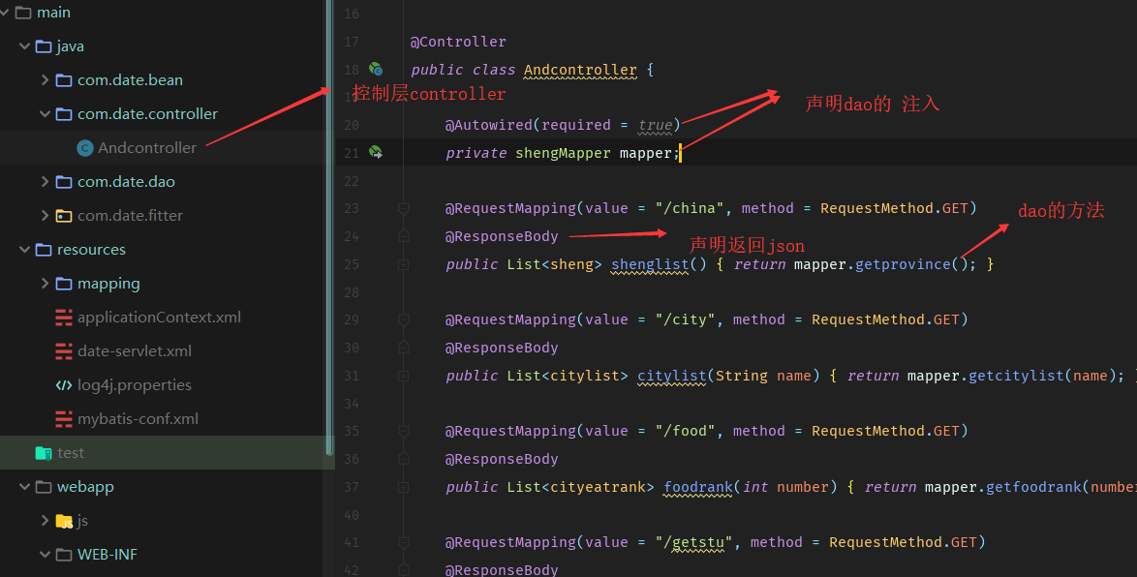
Task: Click the applicationContext.xml file icon
Action: (x=64, y=318)
